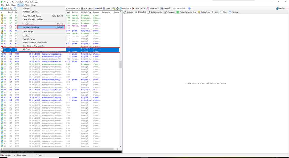Click the Online network status indicator

[280, 8]
